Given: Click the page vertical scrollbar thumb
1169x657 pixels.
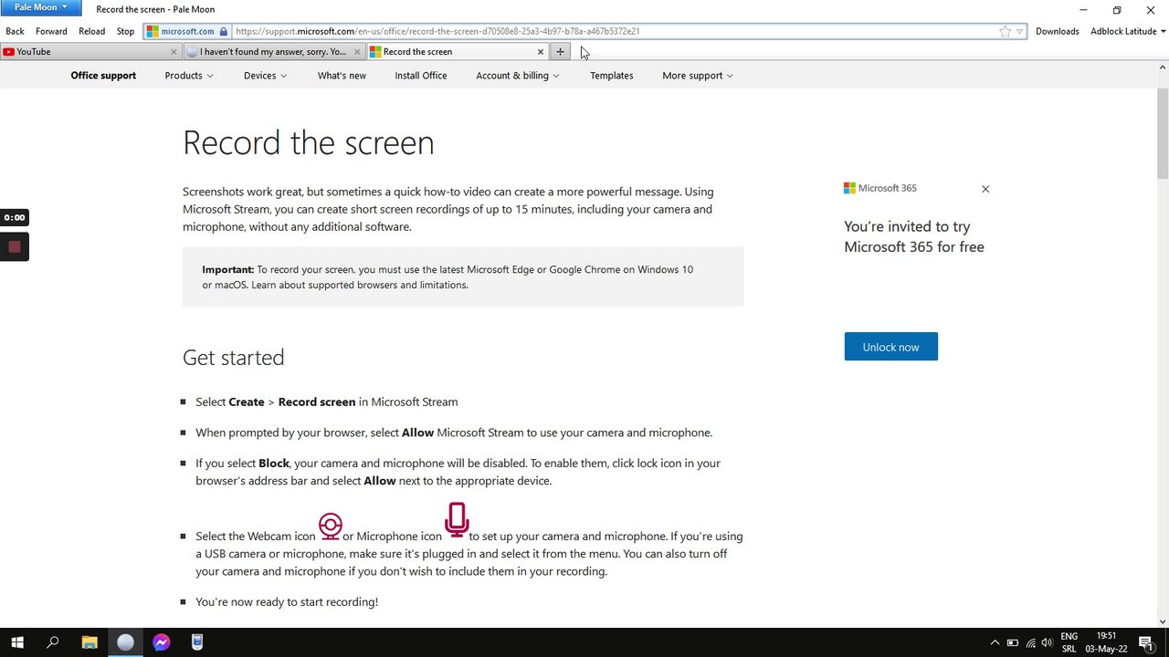Looking at the screenshot, I should pos(1163,134).
